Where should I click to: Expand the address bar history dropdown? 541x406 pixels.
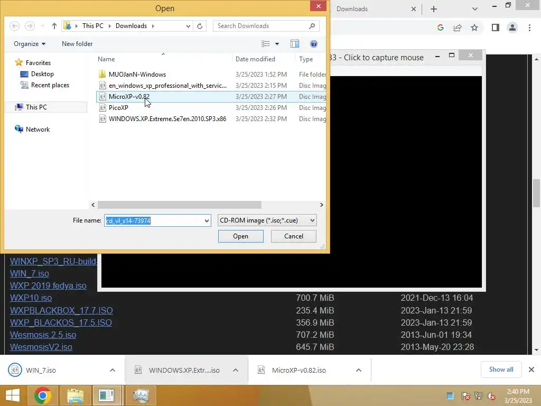[x=188, y=26]
